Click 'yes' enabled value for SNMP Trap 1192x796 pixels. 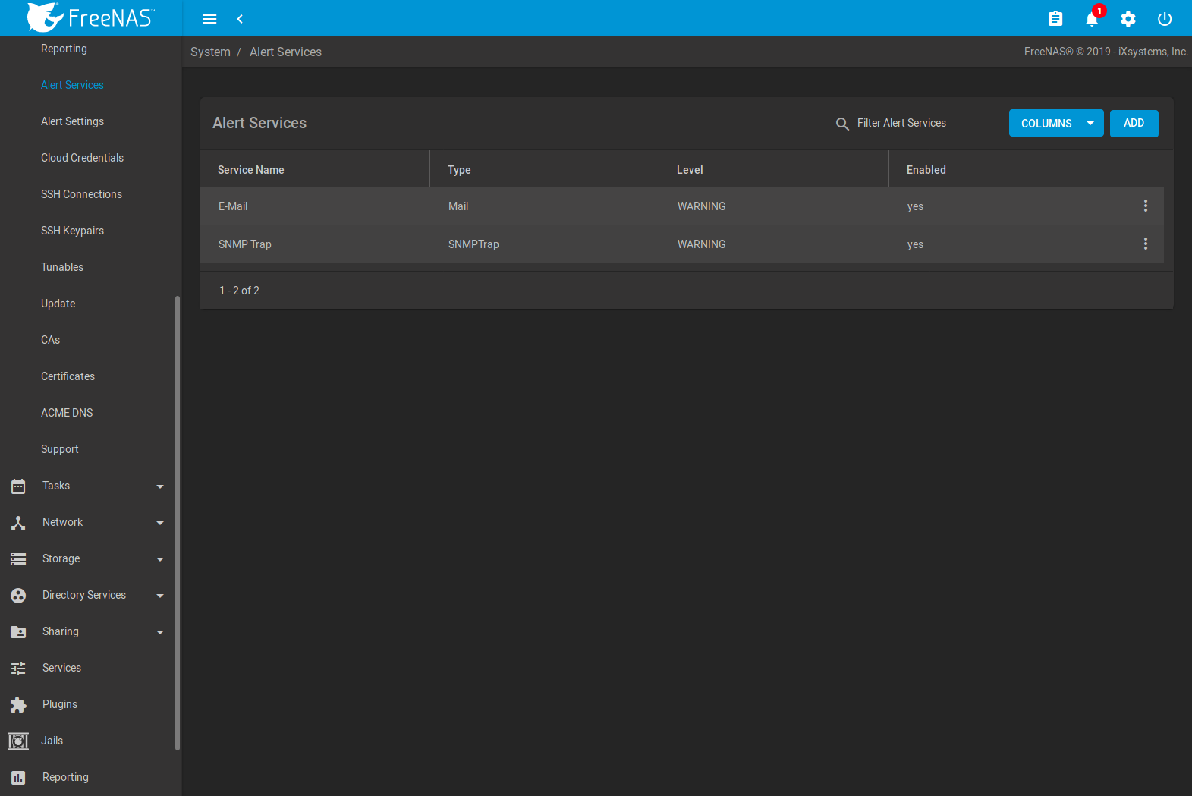click(915, 244)
